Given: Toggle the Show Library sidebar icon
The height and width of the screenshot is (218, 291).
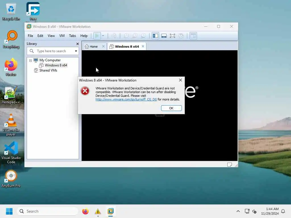Looking at the screenshot, I should tap(155, 36).
